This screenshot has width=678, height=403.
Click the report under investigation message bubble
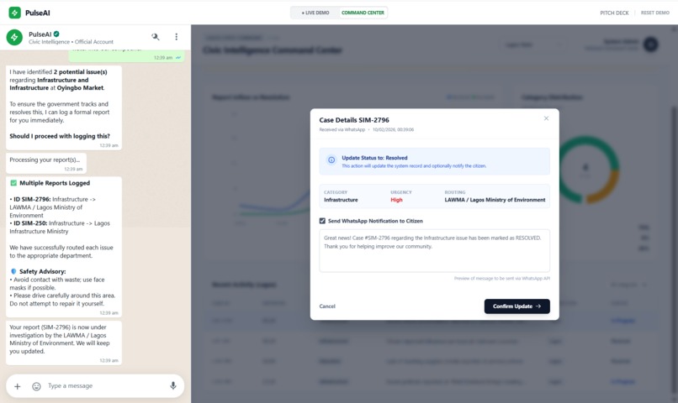(x=64, y=343)
